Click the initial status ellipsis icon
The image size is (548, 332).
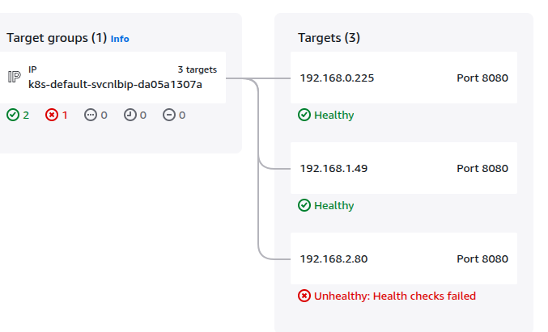click(x=91, y=115)
